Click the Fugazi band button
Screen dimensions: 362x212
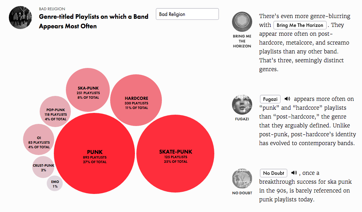pos(270,99)
